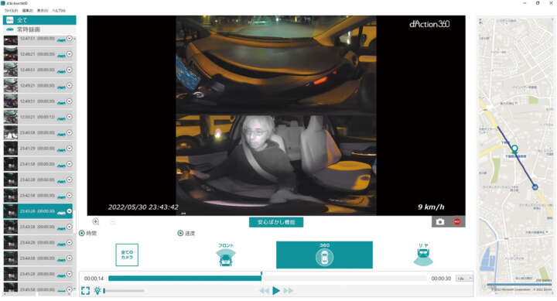Expand the dropdown arrow on the 23:40:58 recording

click(70, 132)
